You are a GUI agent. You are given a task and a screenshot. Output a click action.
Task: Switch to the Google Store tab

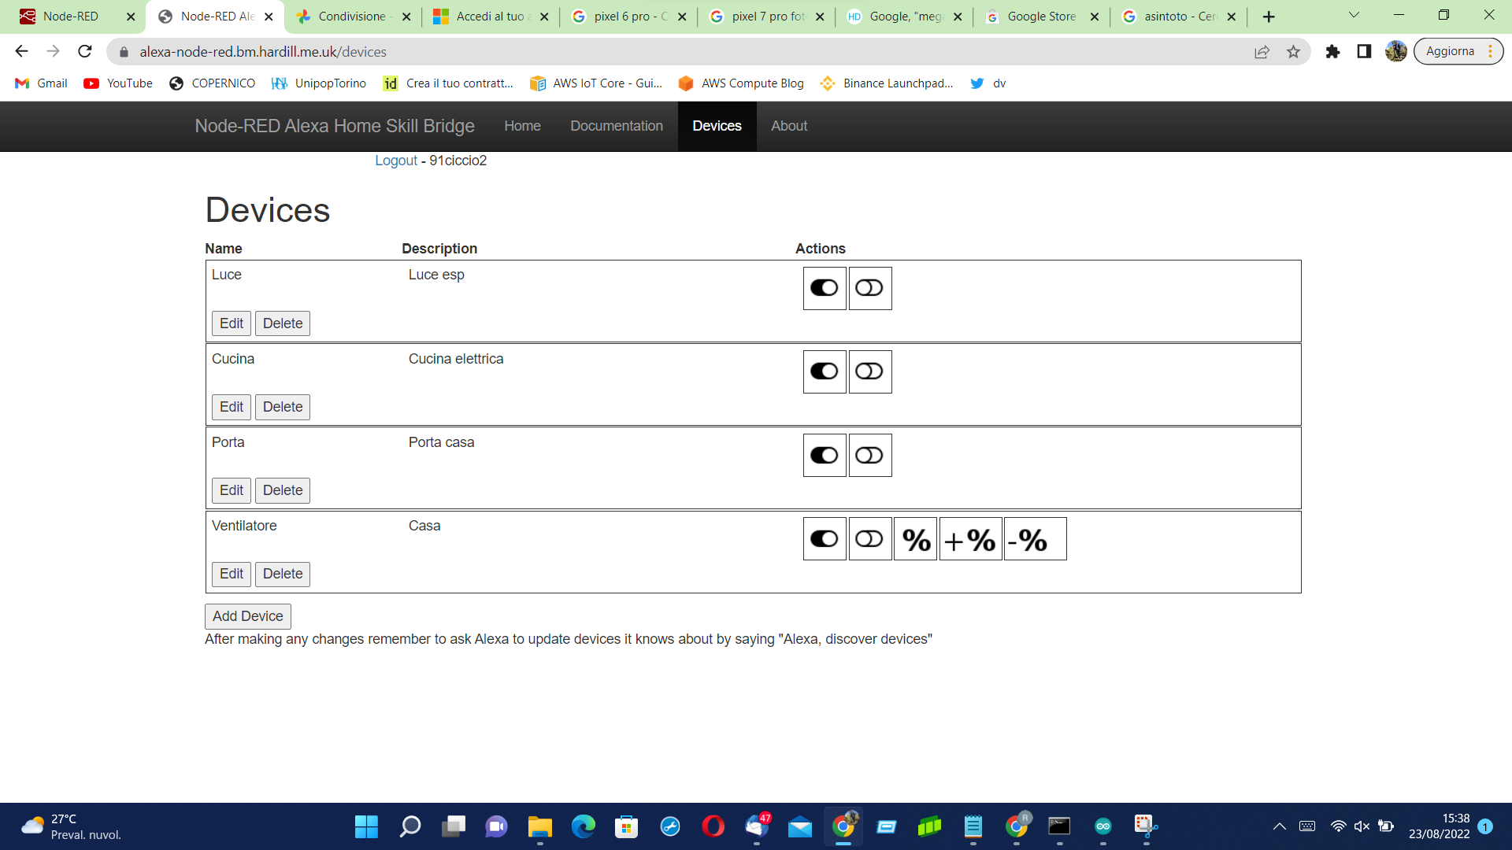[x=1041, y=17]
